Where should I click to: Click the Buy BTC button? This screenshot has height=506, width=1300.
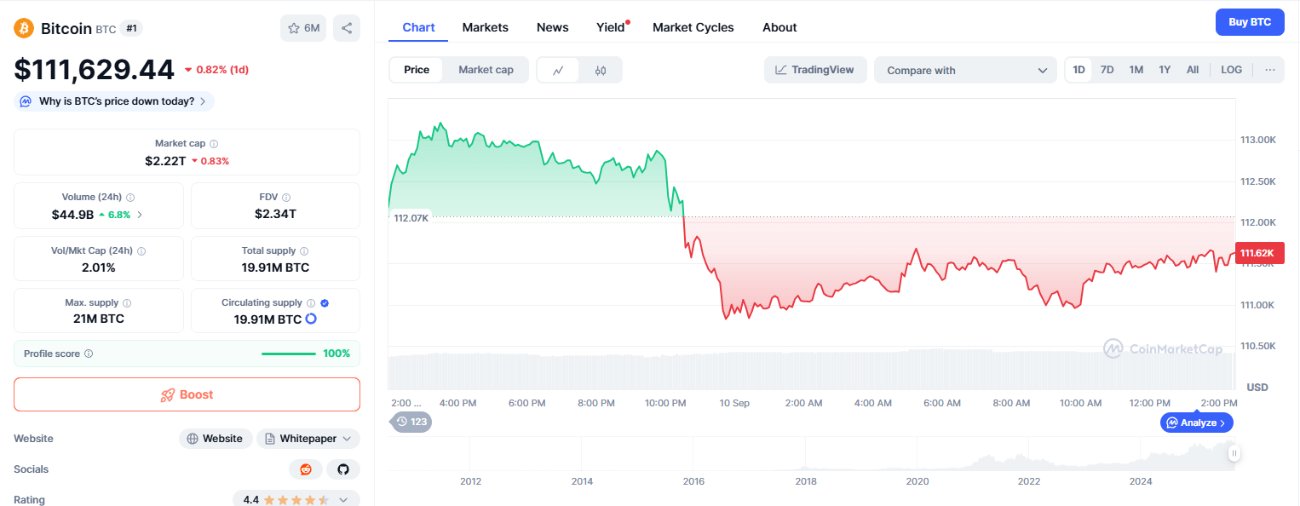click(x=1250, y=22)
